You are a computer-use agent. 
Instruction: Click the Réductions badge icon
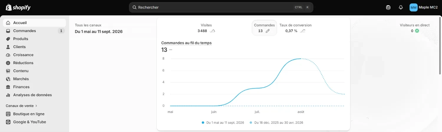pyautogui.click(x=8, y=63)
